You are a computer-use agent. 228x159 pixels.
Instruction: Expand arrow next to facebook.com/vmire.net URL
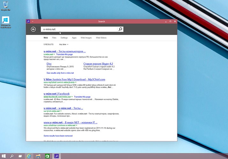(x=72, y=97)
